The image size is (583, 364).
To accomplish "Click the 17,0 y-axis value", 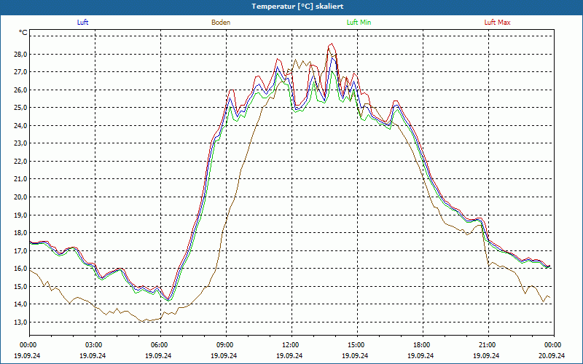I will [20, 250].
